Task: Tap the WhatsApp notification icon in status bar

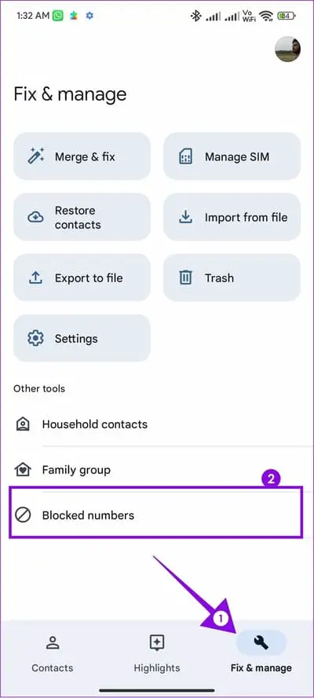Action: pos(58,16)
